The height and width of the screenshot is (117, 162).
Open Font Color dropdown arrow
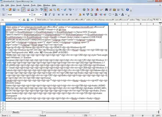point(126,14)
